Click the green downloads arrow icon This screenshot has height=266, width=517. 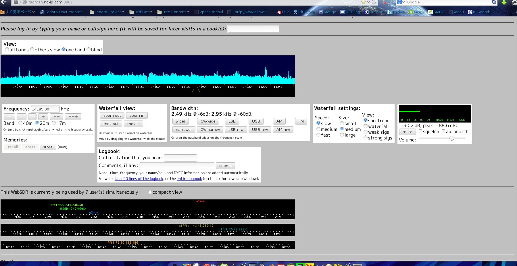(x=504, y=2)
